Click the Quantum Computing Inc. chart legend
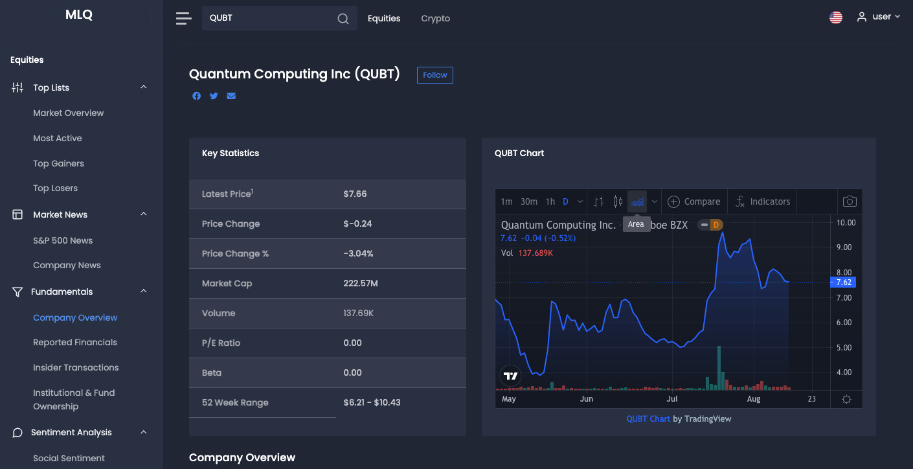The width and height of the screenshot is (913, 469). pos(559,225)
